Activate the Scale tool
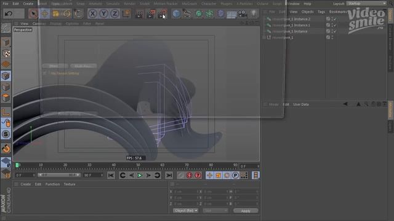394x221 pixels. 56,14
